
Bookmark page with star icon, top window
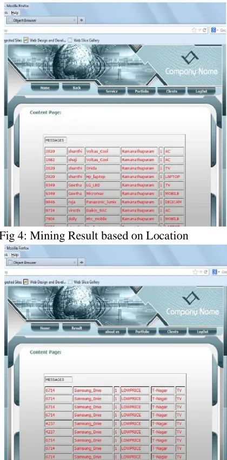tap(194, 30)
